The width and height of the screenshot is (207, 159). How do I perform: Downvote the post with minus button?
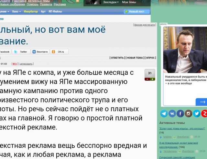147,79
